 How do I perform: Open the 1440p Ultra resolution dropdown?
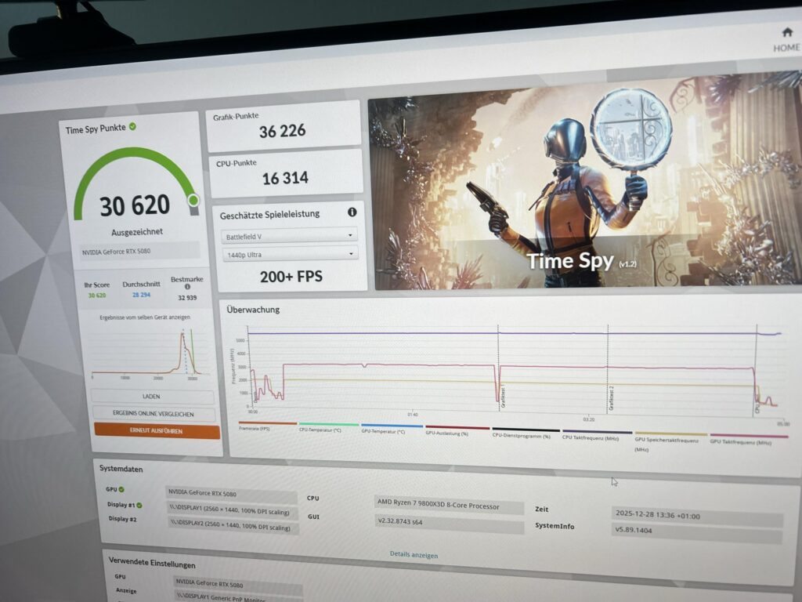290,254
